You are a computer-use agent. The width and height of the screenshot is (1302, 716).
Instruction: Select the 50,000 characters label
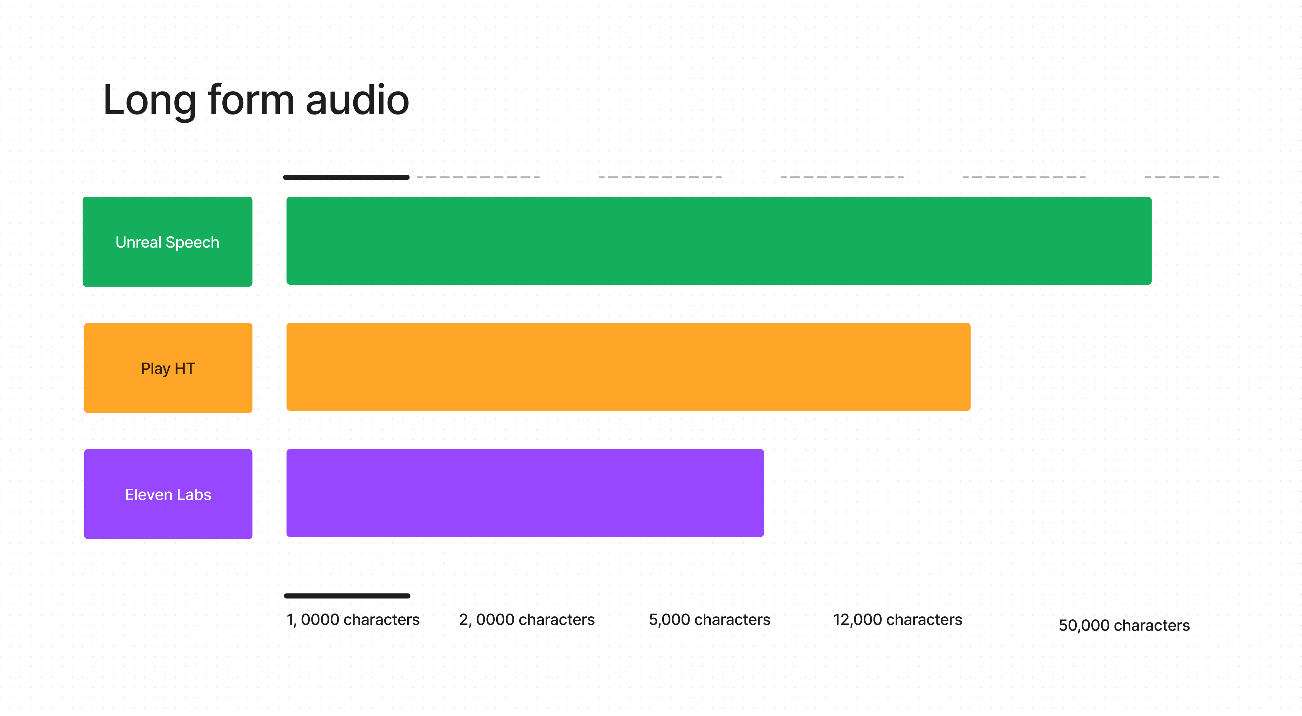pos(1124,626)
